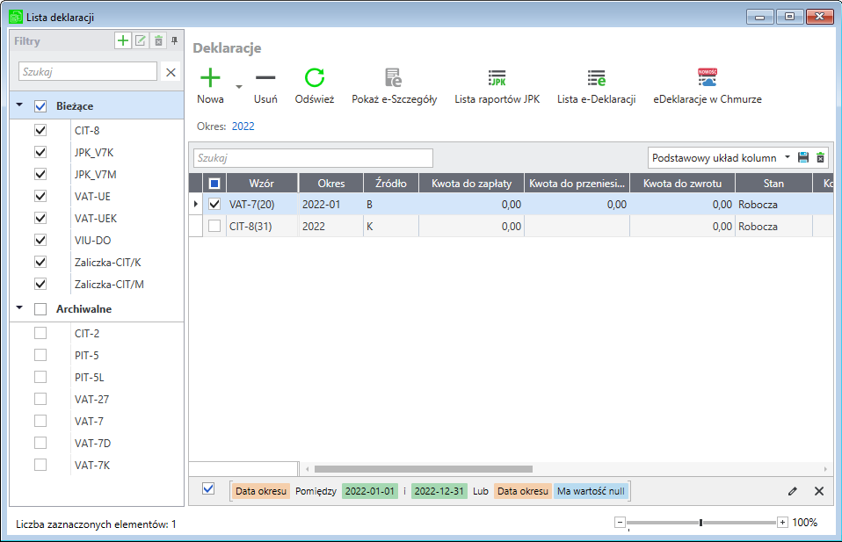Refresh list with Odśwież icon
This screenshot has width=842, height=542.
[315, 78]
